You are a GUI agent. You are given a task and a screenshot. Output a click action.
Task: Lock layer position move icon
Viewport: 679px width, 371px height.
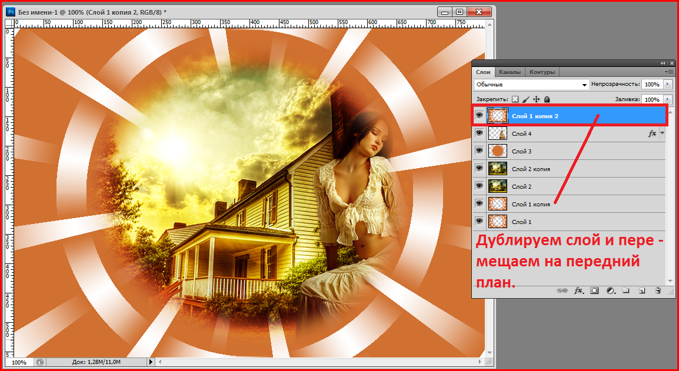pyautogui.click(x=536, y=99)
